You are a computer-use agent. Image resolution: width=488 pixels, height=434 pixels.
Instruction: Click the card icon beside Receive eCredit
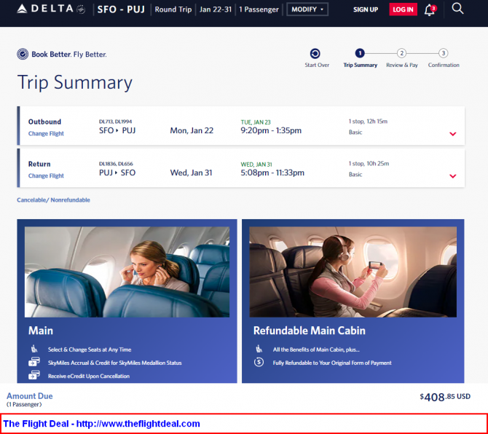(34, 375)
